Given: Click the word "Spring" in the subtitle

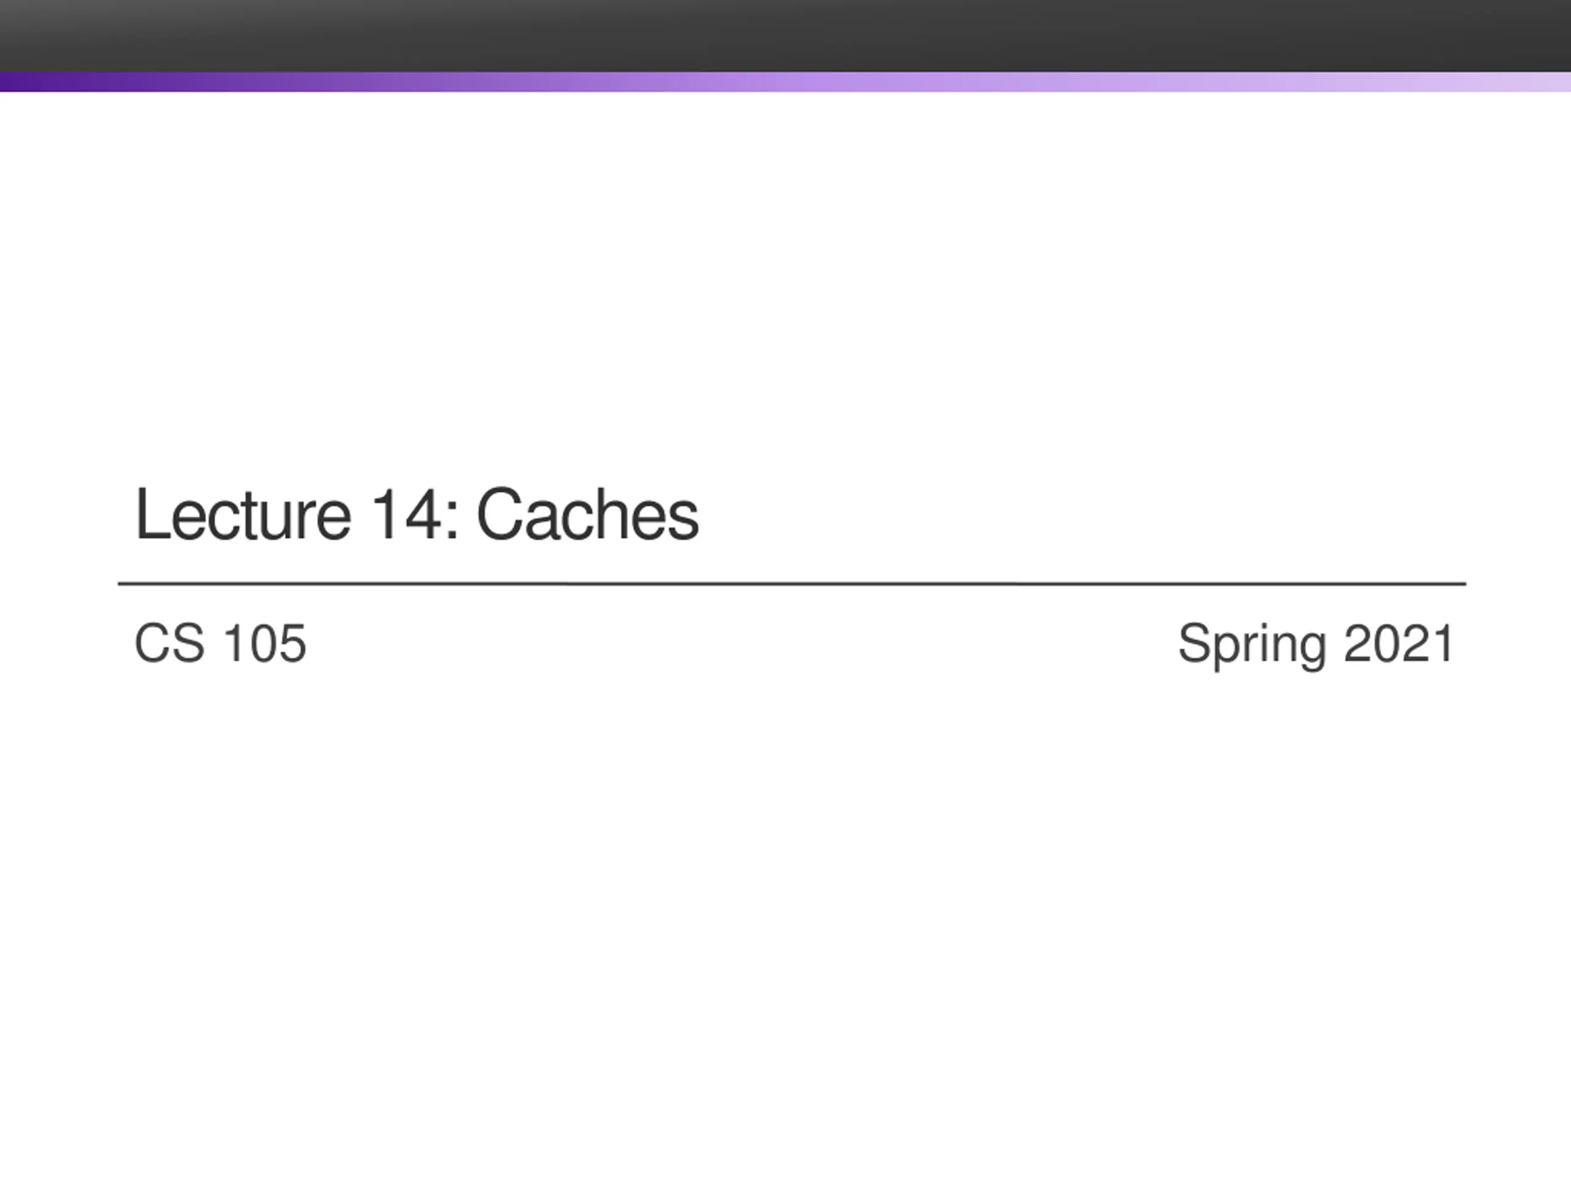Looking at the screenshot, I should (x=1251, y=645).
